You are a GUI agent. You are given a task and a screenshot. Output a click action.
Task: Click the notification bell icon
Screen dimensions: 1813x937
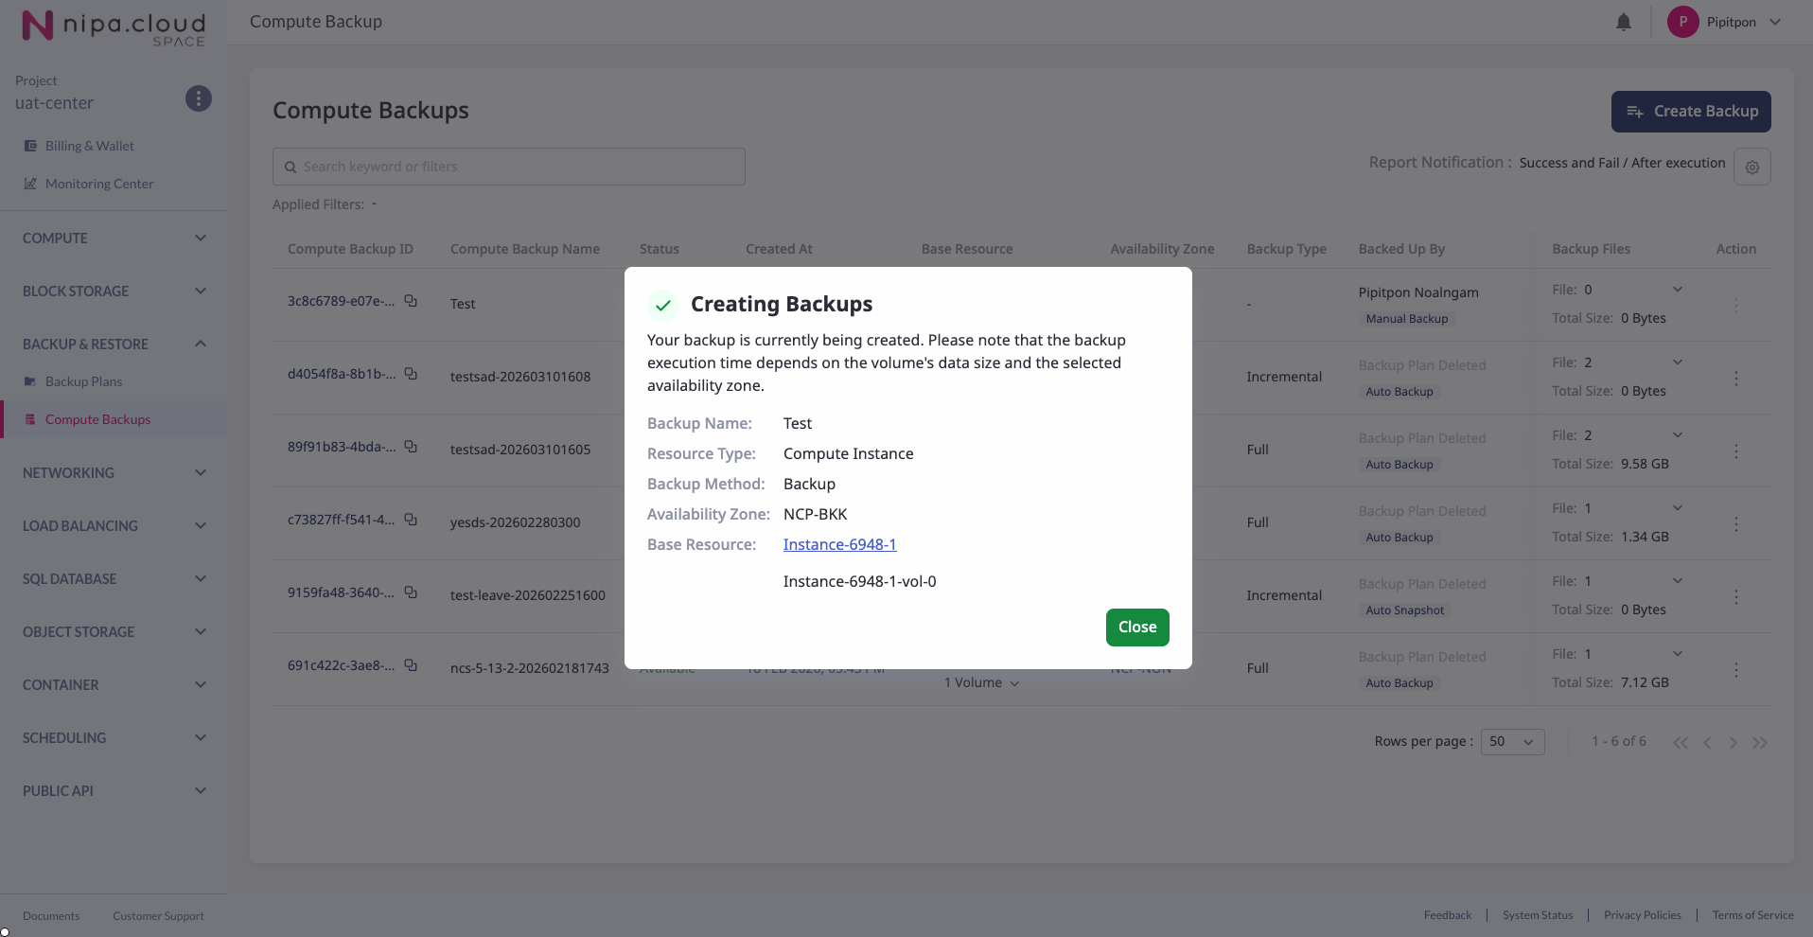(1623, 22)
